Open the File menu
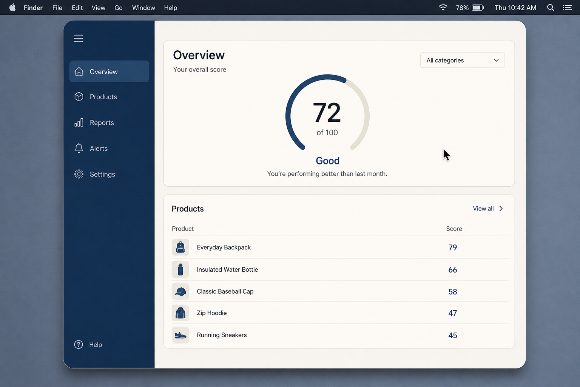Image resolution: width=580 pixels, height=387 pixels. tap(57, 8)
